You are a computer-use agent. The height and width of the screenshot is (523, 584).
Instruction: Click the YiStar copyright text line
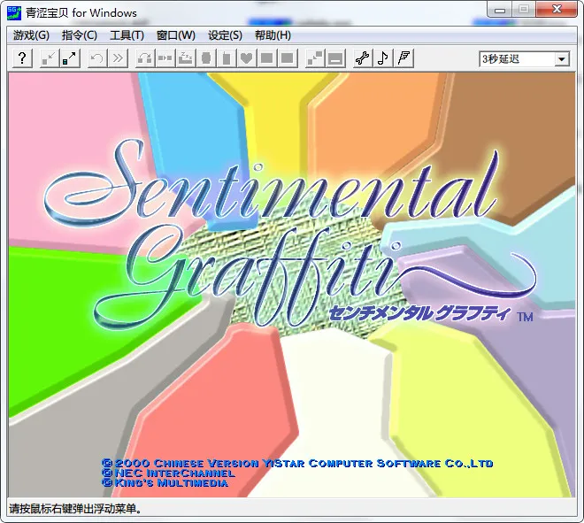click(x=297, y=464)
